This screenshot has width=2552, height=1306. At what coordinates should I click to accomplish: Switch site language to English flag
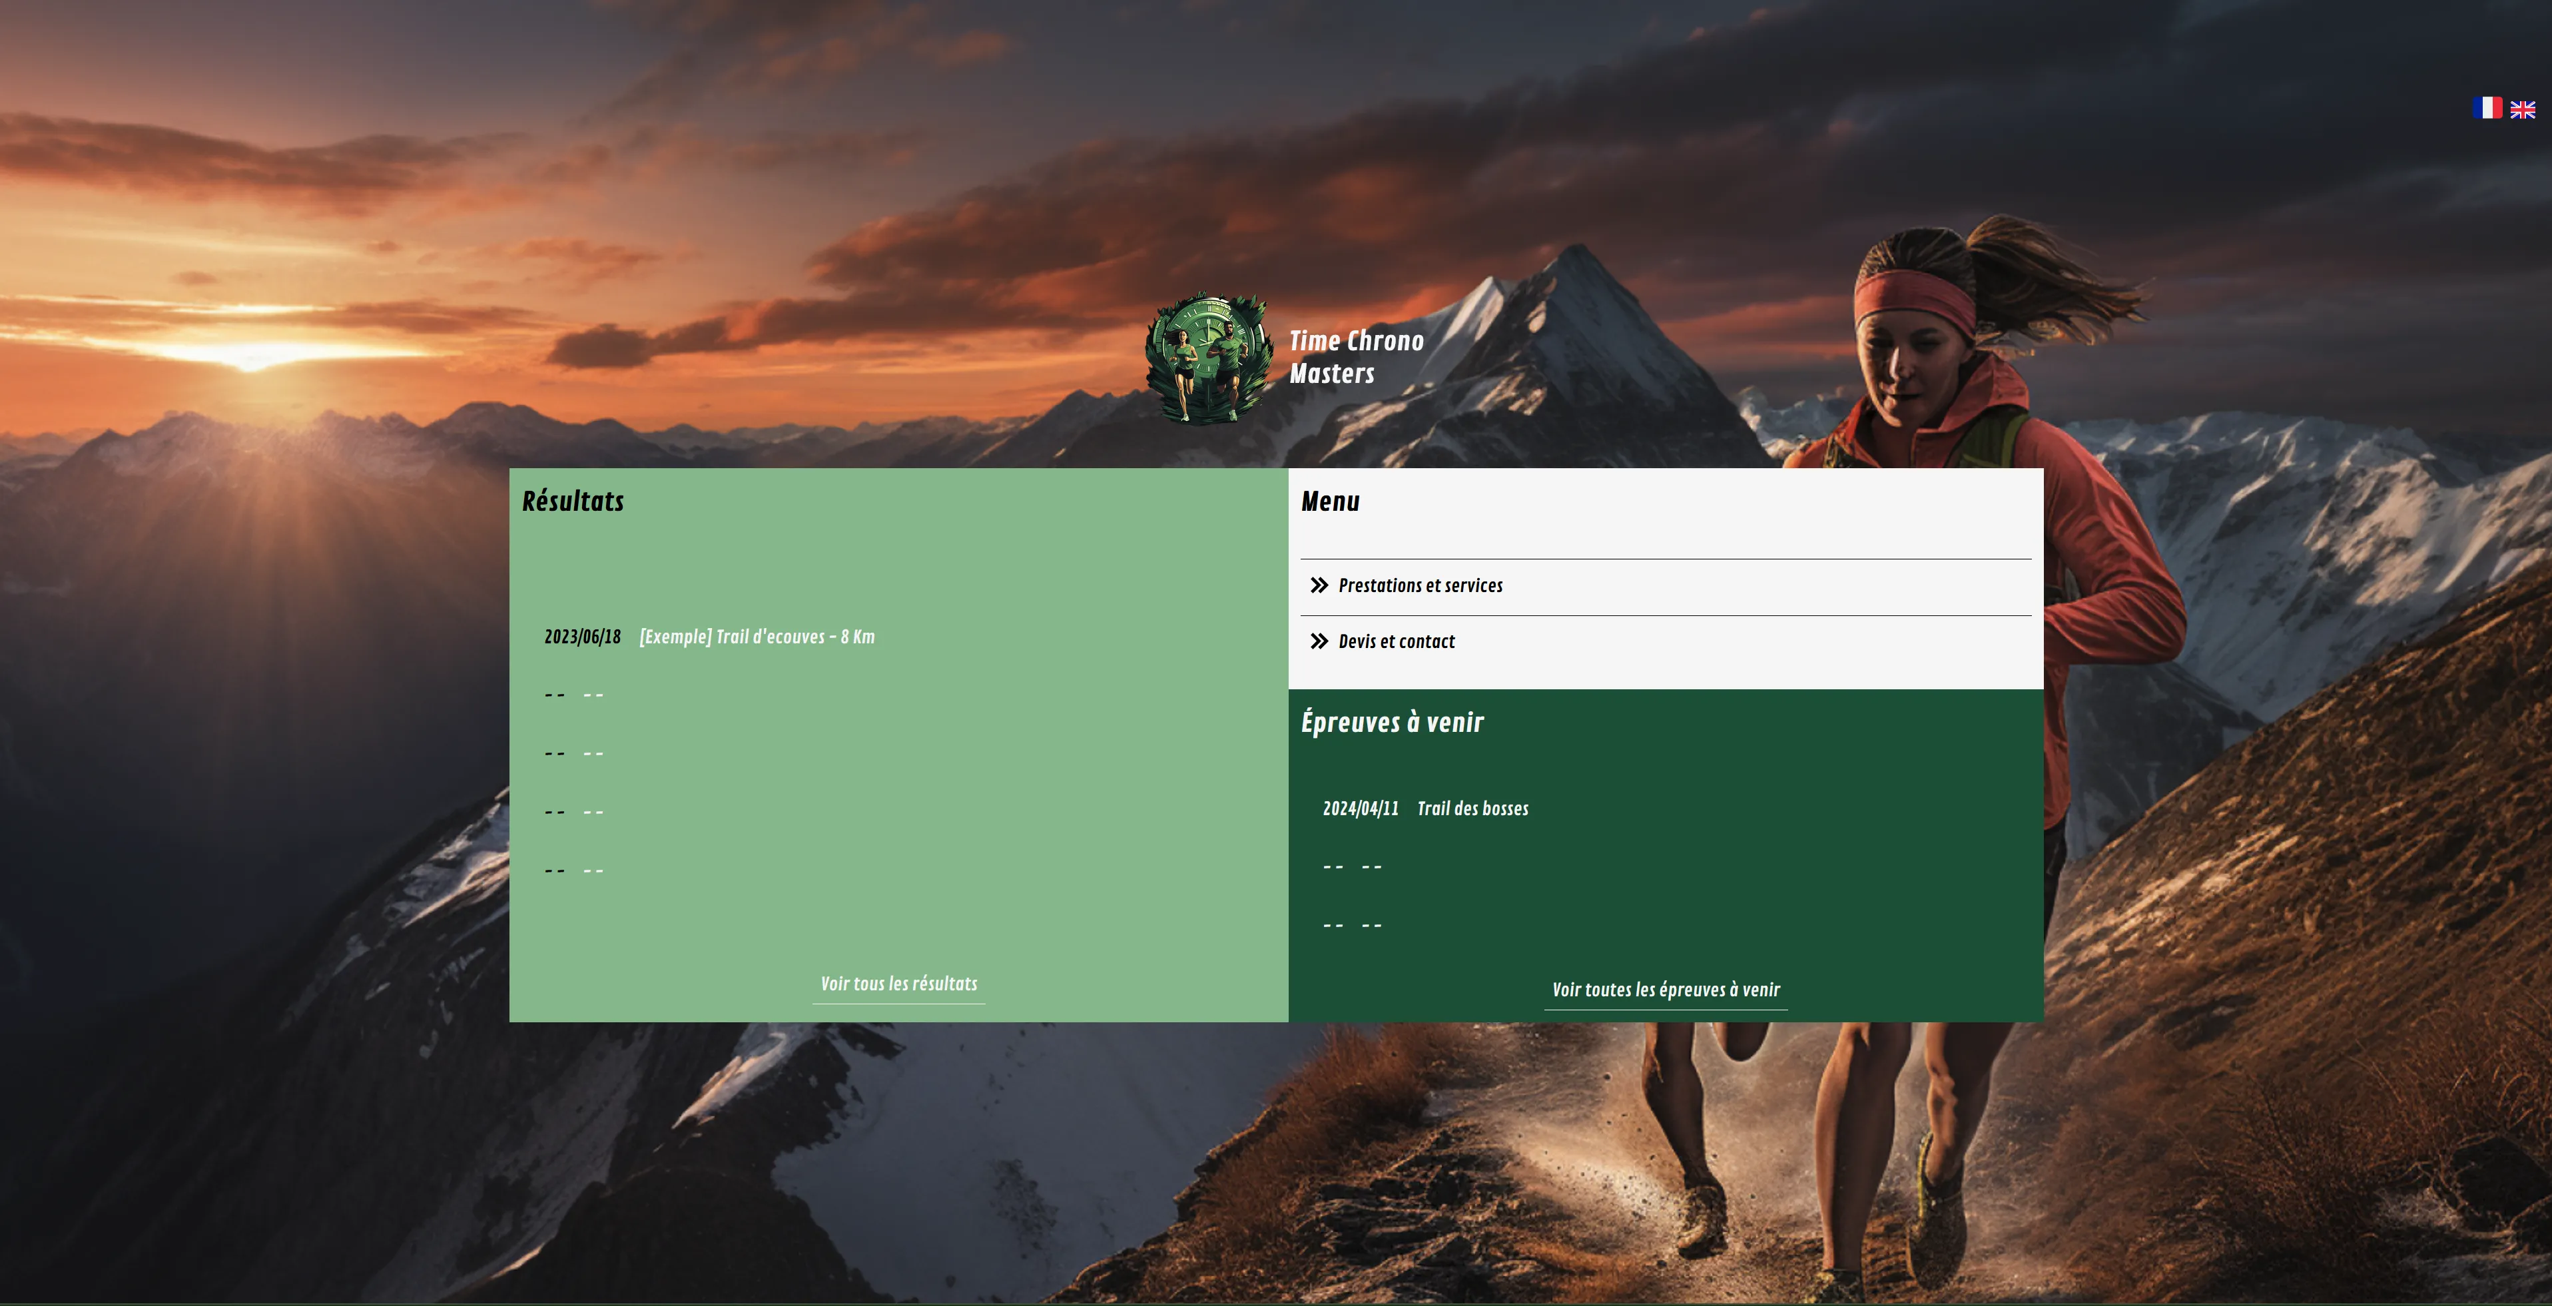pos(2522,109)
